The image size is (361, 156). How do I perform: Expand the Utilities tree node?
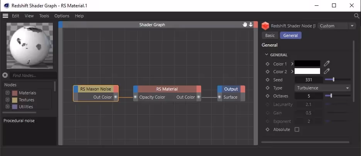tap(7, 107)
